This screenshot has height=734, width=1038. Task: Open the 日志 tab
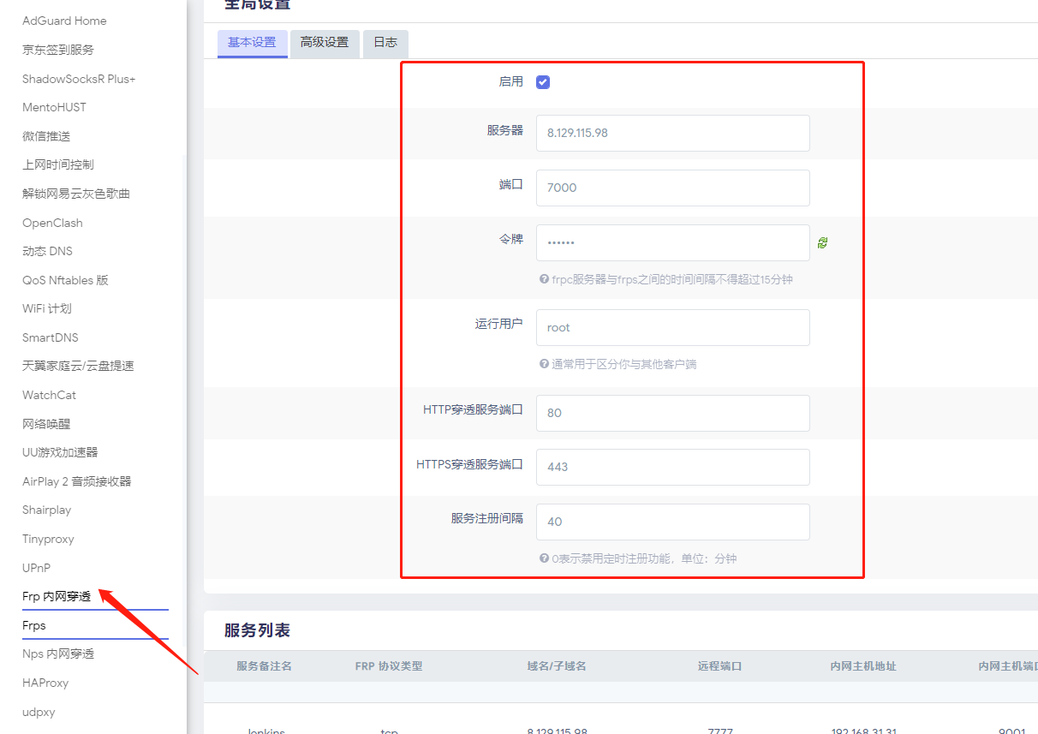coord(385,43)
